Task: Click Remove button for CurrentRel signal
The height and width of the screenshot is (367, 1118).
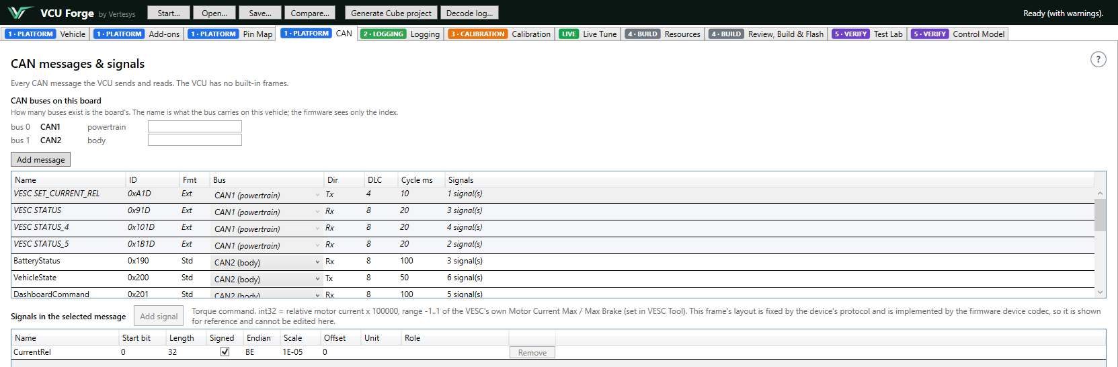Action: pyautogui.click(x=532, y=352)
